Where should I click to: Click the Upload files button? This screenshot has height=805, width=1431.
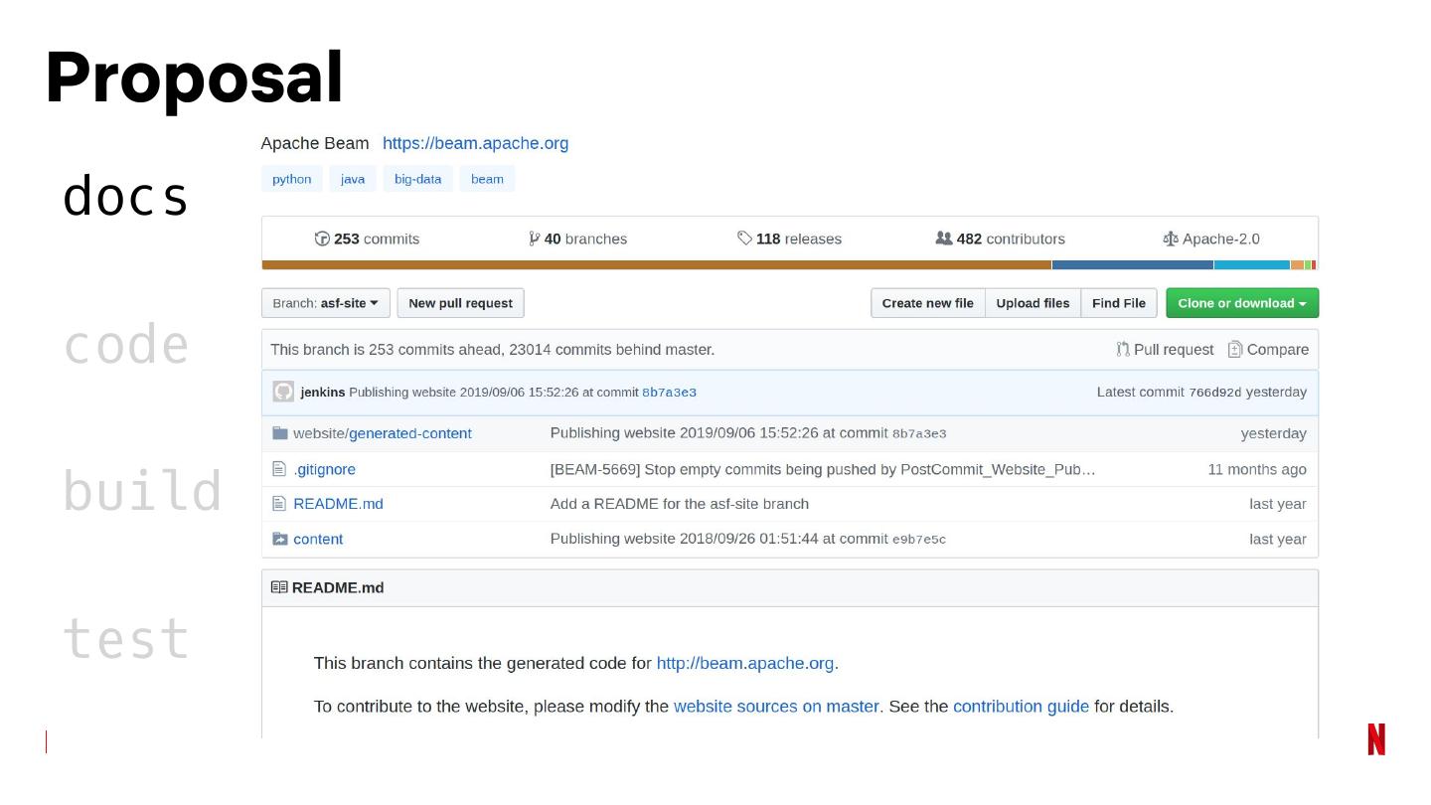(x=1033, y=303)
